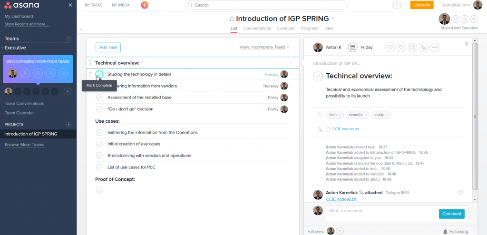
Task: Attach a file with the paperclip icon
Action: pos(423,48)
